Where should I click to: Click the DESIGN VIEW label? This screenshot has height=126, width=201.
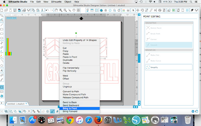pos(11,18)
